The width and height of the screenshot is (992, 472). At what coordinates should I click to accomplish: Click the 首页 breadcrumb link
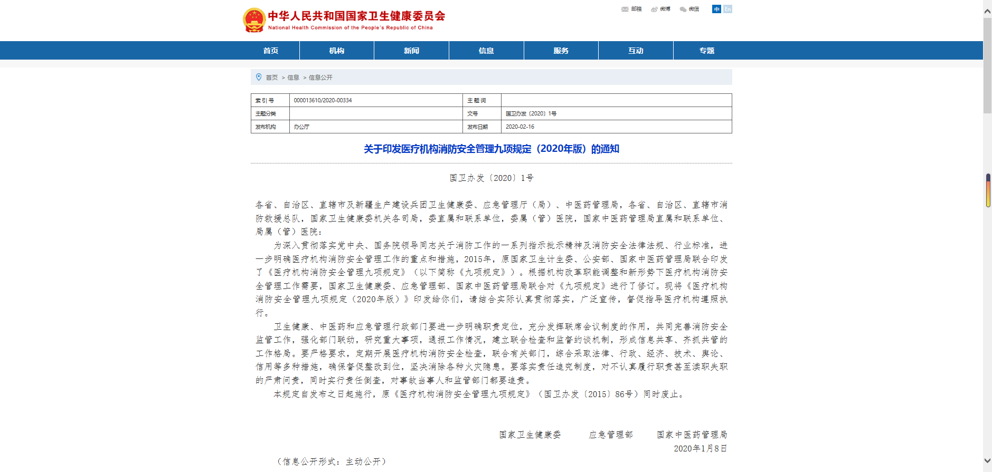272,78
